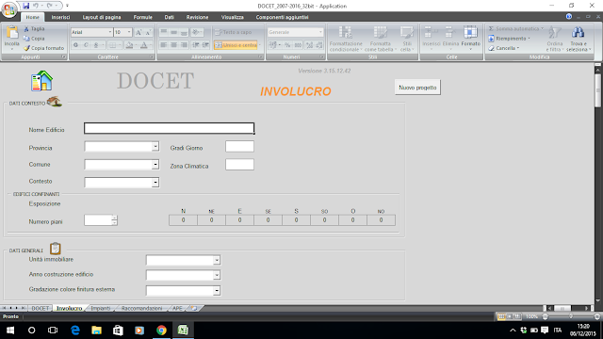This screenshot has height=339, width=603.
Task: Open Google Chrome from the taskbar
Action: click(x=161, y=331)
